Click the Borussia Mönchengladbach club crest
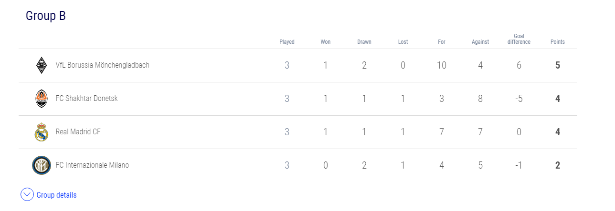The width and height of the screenshot is (615, 211). point(42,65)
